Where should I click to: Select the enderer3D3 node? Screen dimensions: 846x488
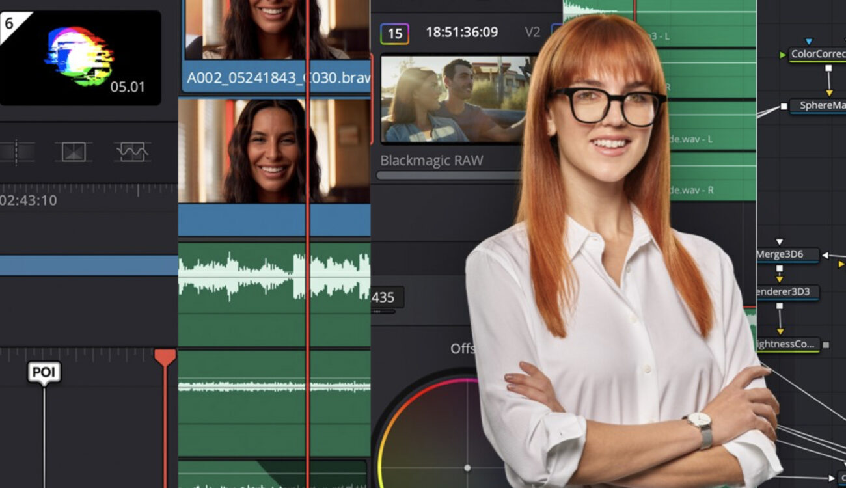pyautogui.click(x=787, y=292)
